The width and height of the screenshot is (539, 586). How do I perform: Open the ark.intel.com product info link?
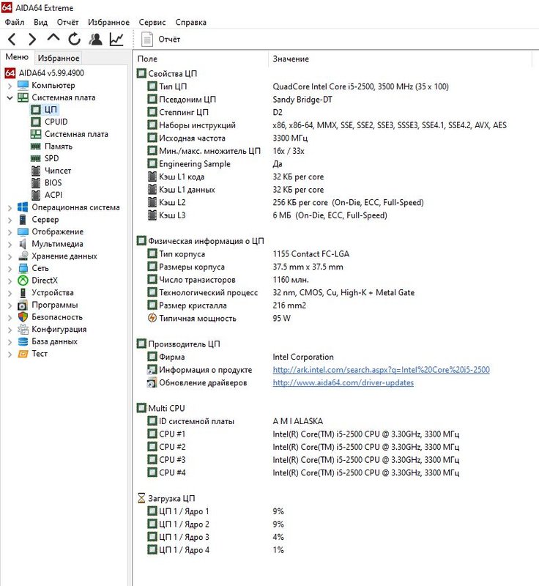click(381, 370)
